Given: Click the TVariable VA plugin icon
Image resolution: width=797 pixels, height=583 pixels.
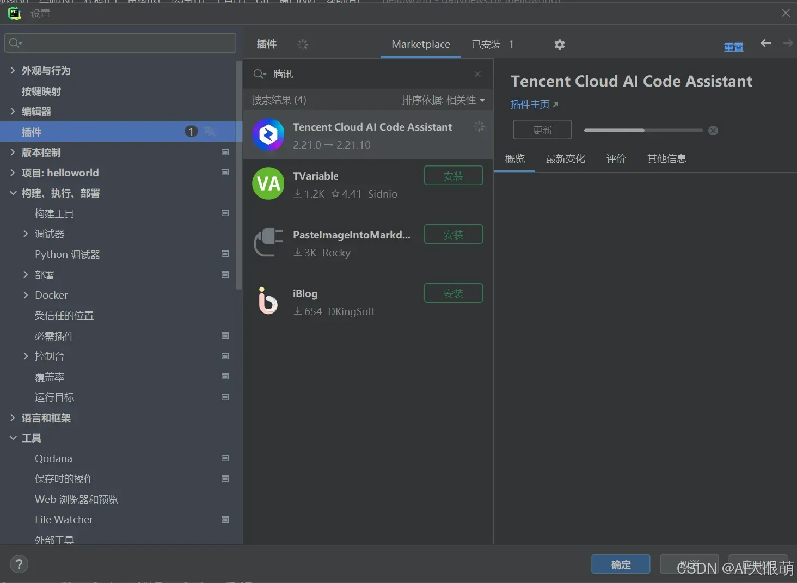Looking at the screenshot, I should coord(268,183).
